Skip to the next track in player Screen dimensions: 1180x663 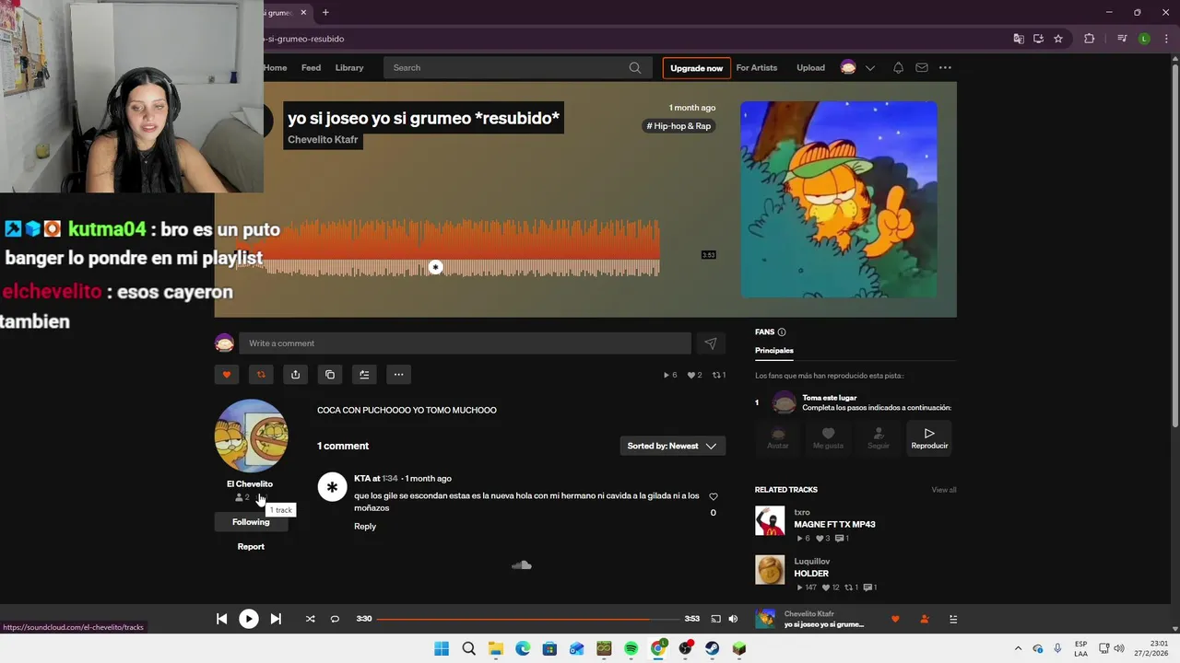click(276, 619)
